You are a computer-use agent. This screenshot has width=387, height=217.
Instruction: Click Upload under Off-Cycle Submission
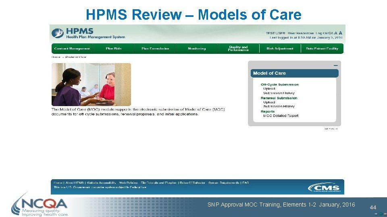click(269, 89)
